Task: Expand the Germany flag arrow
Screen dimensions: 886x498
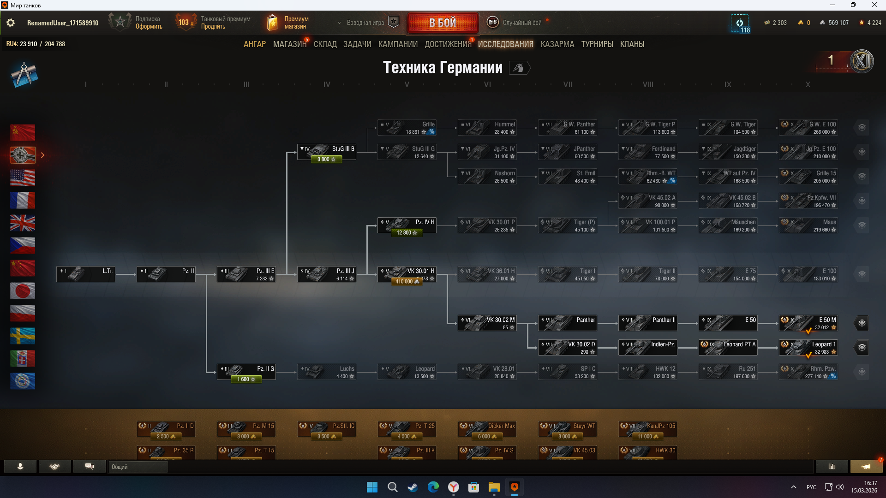Action: click(x=42, y=155)
